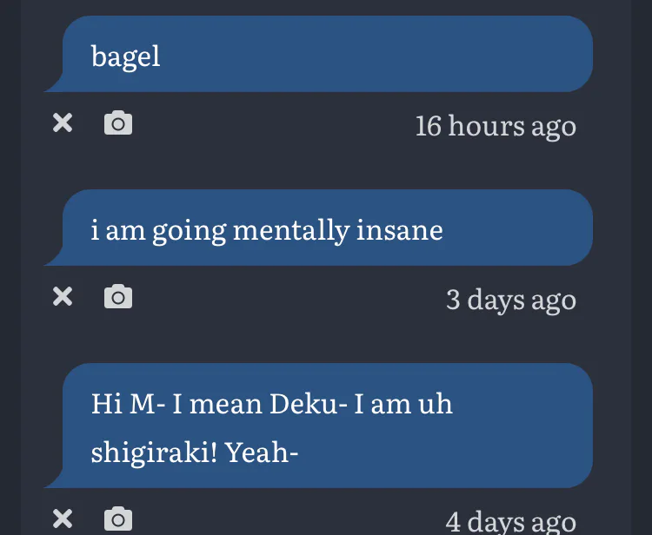The height and width of the screenshot is (535, 652).
Task: Select the "i am going mentally insane" text
Action: pos(267,231)
